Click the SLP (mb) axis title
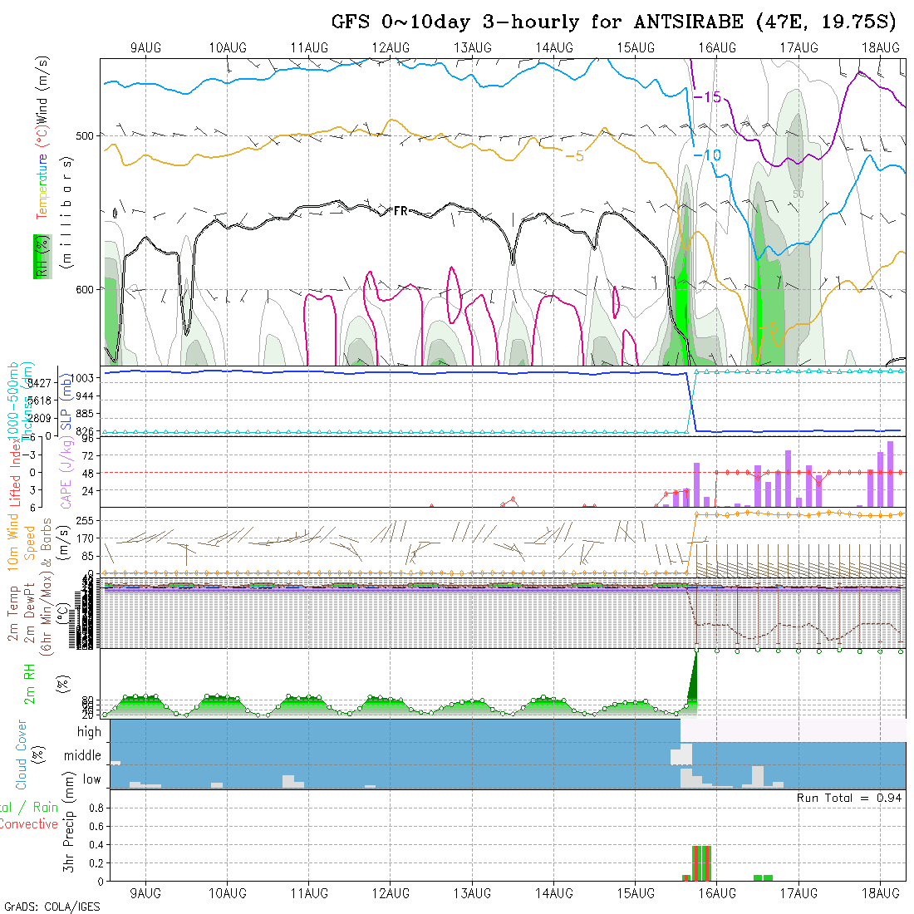The image size is (914, 914). click(x=66, y=401)
